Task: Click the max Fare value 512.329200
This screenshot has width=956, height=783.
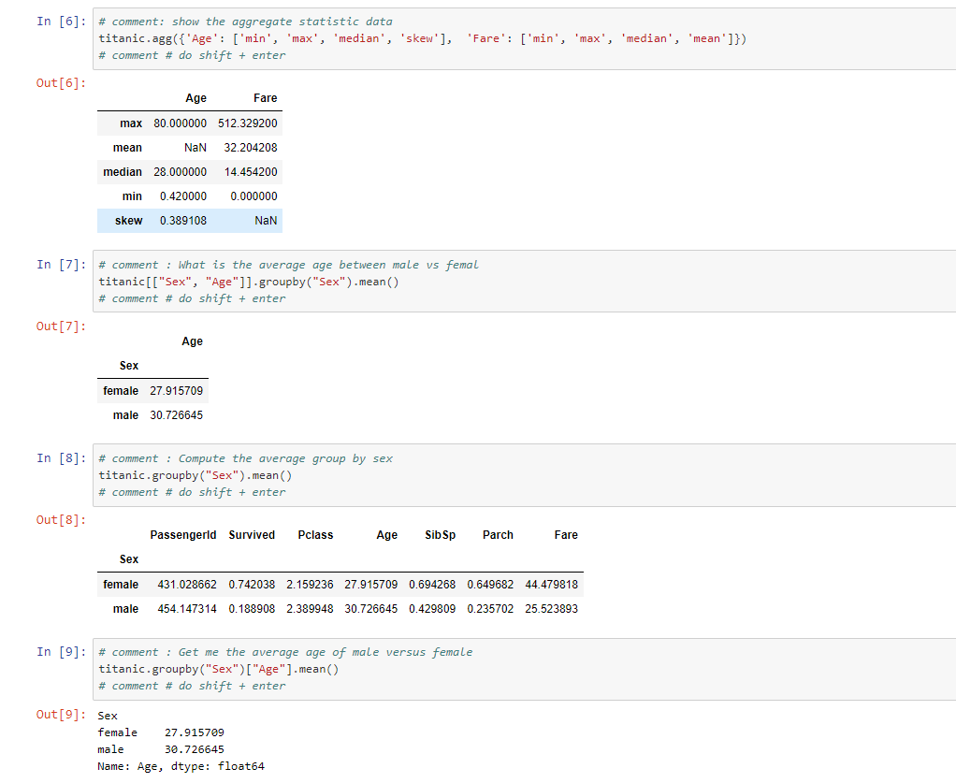Action: pos(247,123)
